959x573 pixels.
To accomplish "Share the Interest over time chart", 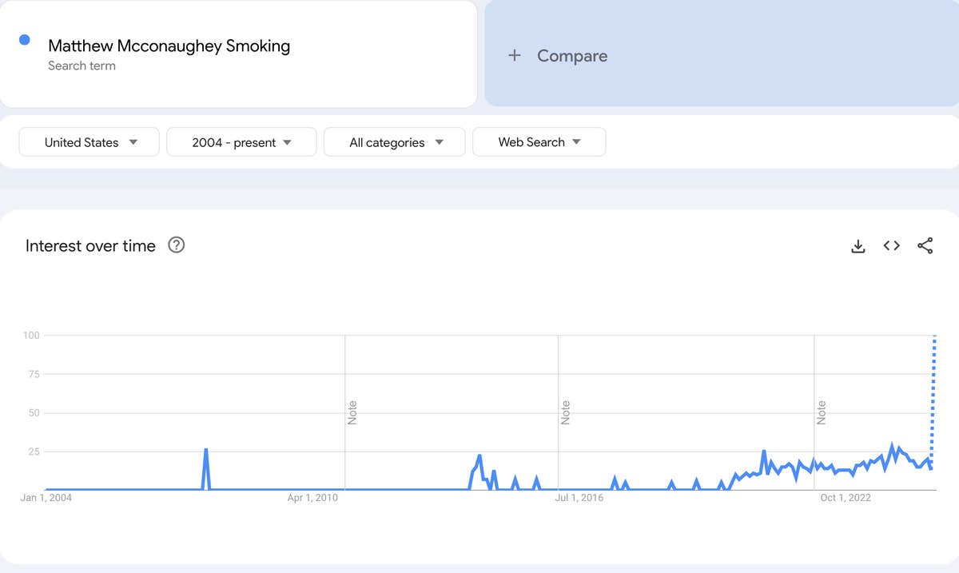I will tap(925, 246).
